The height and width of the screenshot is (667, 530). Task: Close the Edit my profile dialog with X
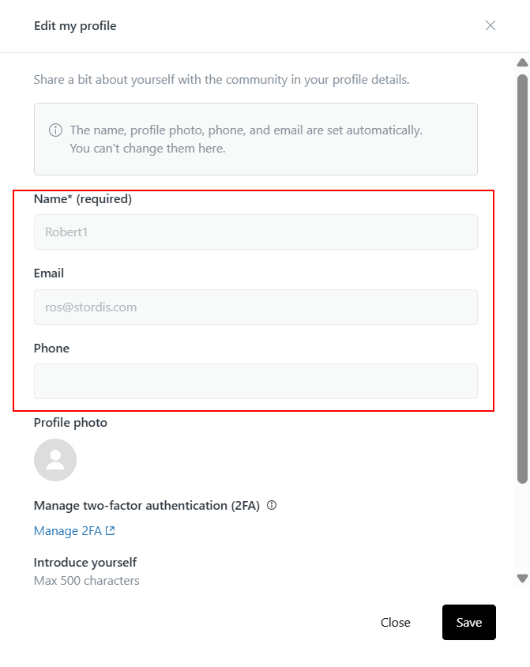tap(491, 25)
